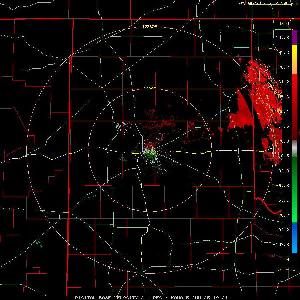Screen dimensions: 300x300
Task: Select the -47.6 legend value
Action: click(282, 185)
